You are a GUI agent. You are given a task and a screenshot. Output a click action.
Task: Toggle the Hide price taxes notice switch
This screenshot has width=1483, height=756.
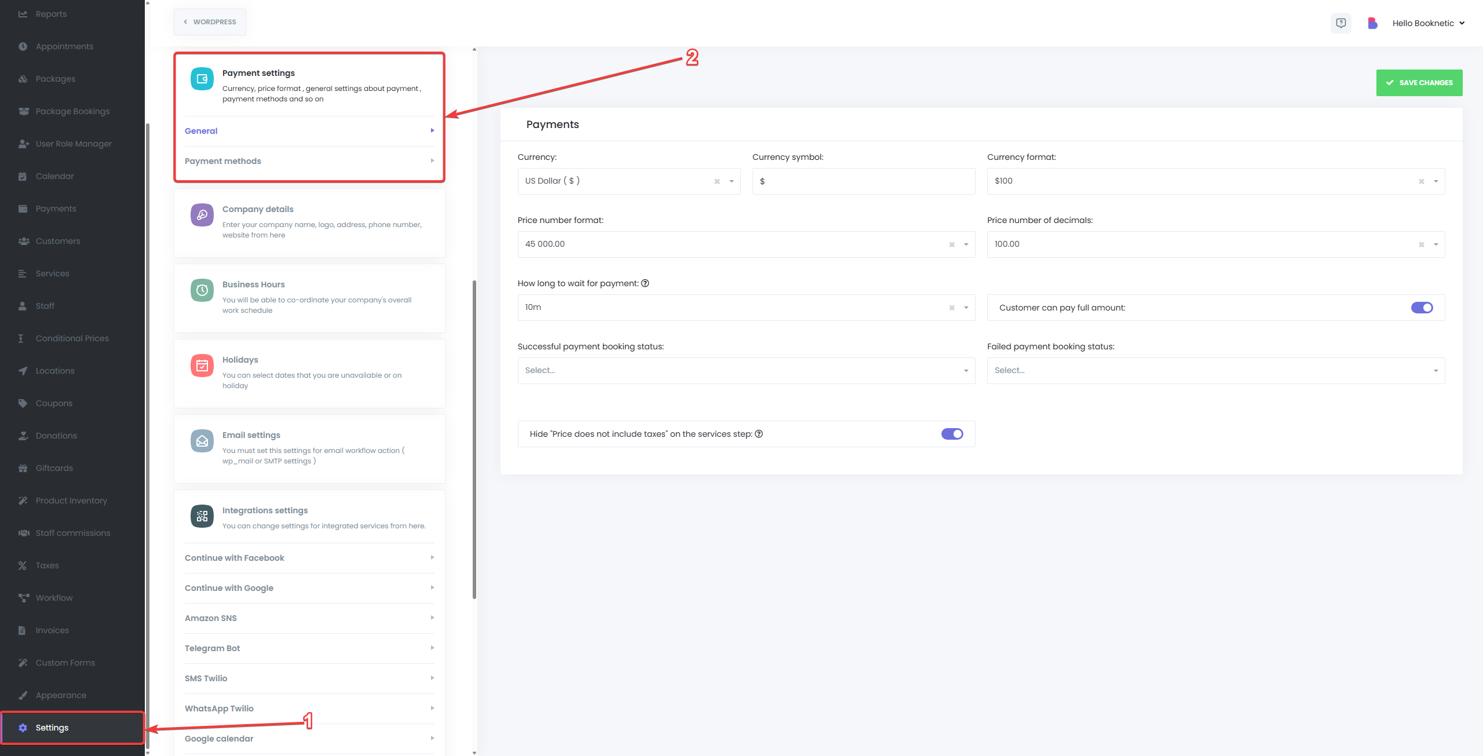click(x=952, y=434)
